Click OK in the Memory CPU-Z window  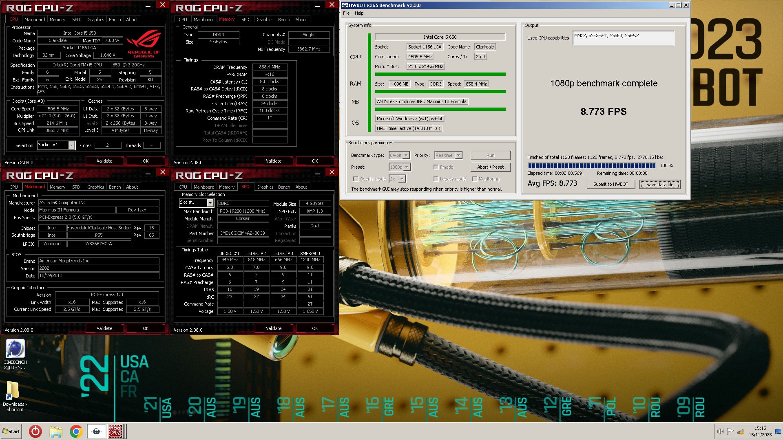click(315, 161)
